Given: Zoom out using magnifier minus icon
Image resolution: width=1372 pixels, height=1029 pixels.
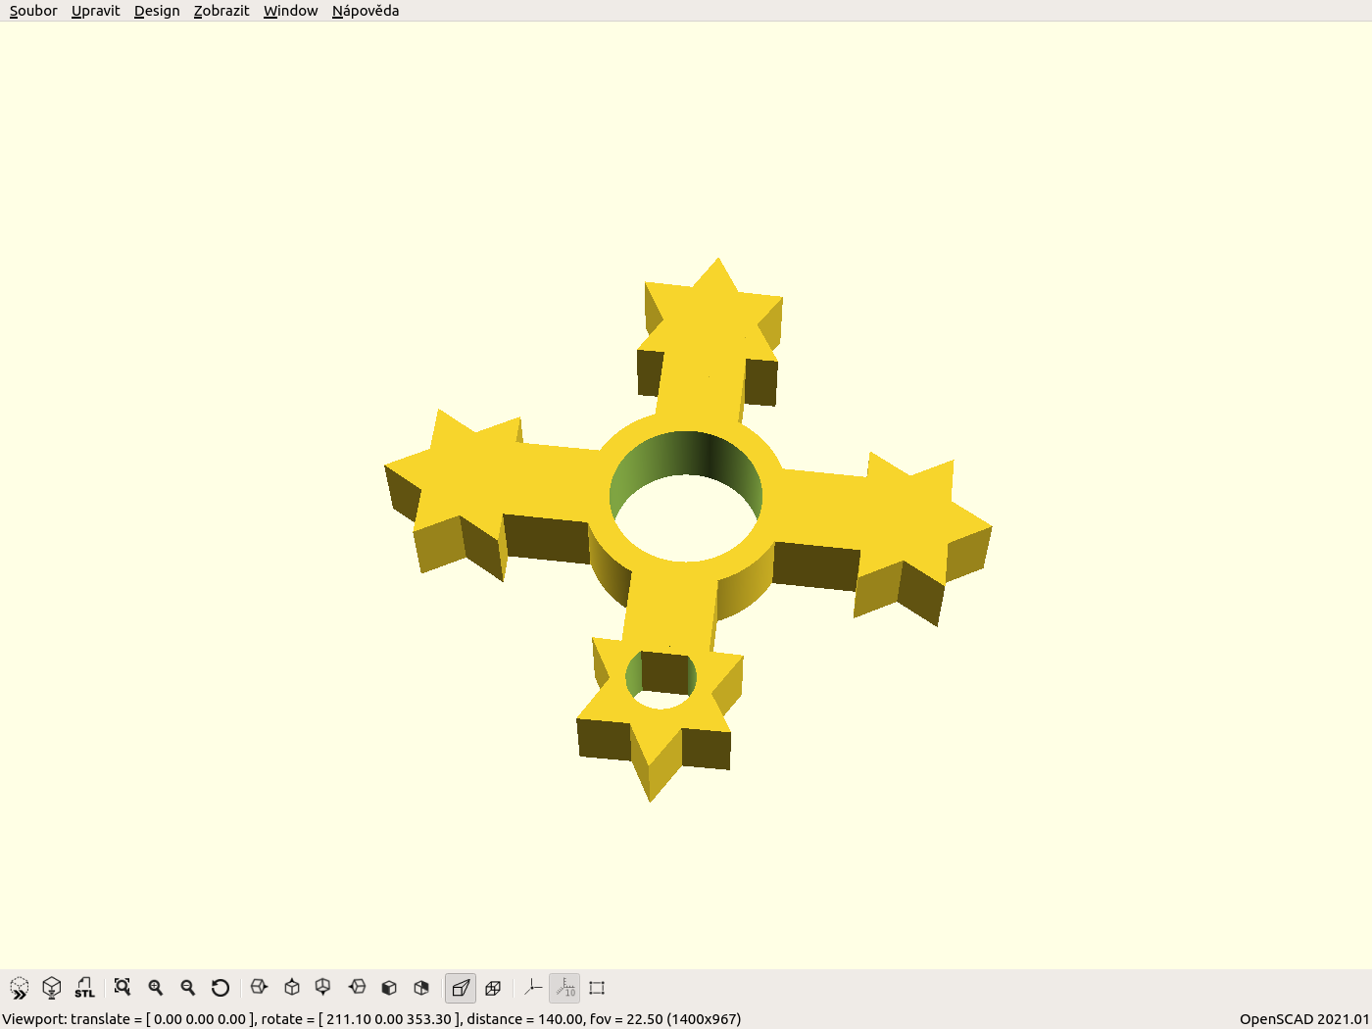Looking at the screenshot, I should pyautogui.click(x=188, y=988).
